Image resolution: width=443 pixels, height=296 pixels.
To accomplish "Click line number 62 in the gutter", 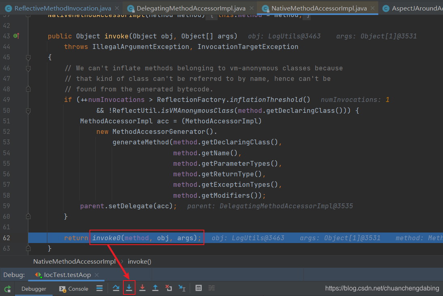I will click(6, 238).
